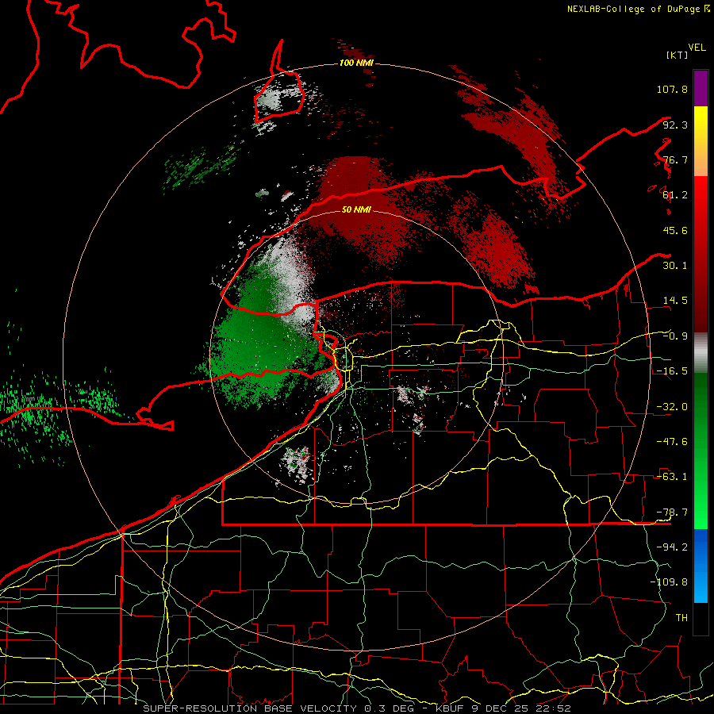Pick the black TH segment of the color bar
Viewport: 714px width, 714px height.
pos(701,619)
